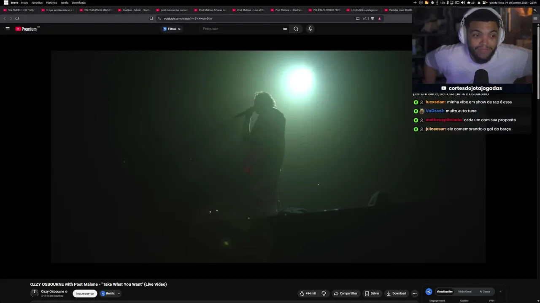This screenshot has width=540, height=303.
Task: Switch to 'The SMOOTHEST Jelly' tab
Action: click(19, 10)
